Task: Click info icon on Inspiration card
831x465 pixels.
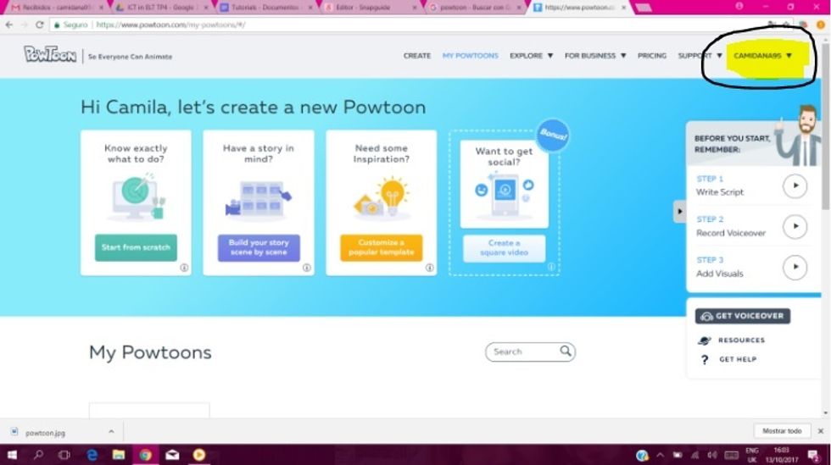Action: 429,268
